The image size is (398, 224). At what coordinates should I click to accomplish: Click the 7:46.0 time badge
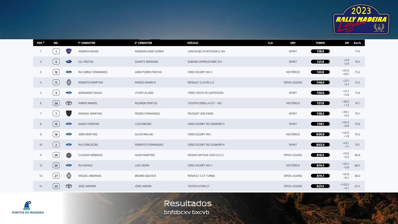pos(320,82)
